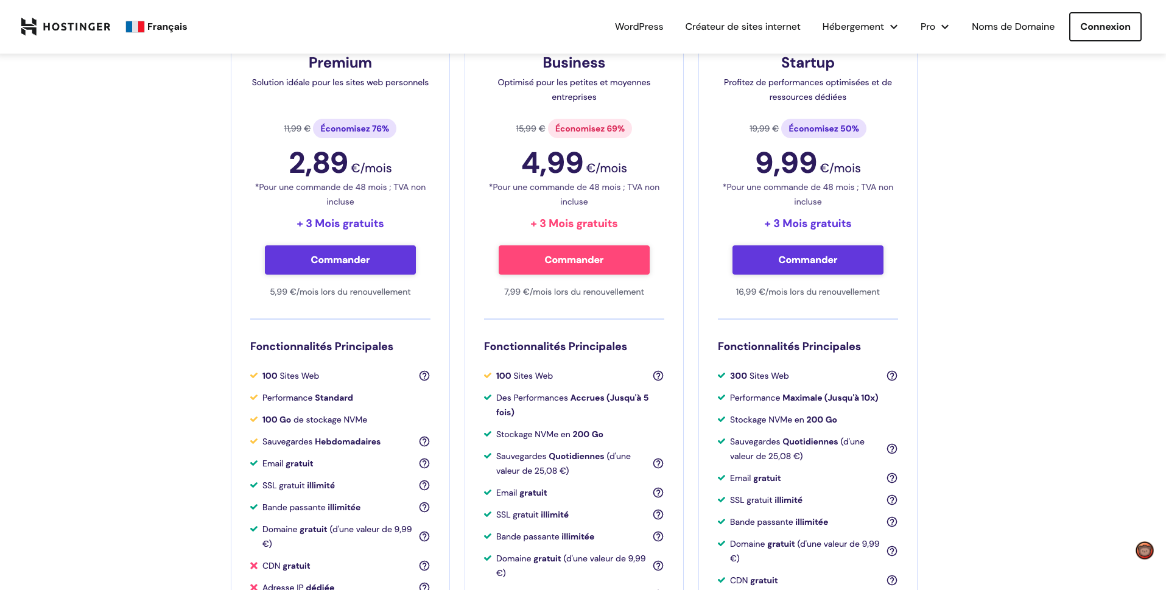Order the Business plan with Commander

(574, 260)
